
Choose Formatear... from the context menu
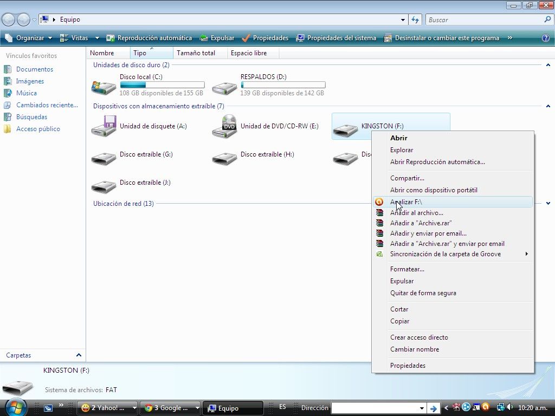[407, 269]
